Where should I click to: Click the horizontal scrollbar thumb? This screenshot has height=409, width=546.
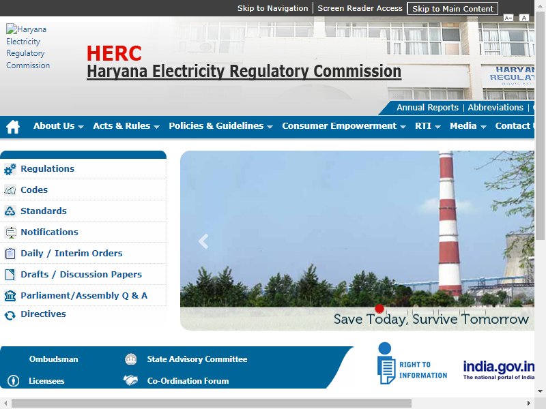point(212,404)
